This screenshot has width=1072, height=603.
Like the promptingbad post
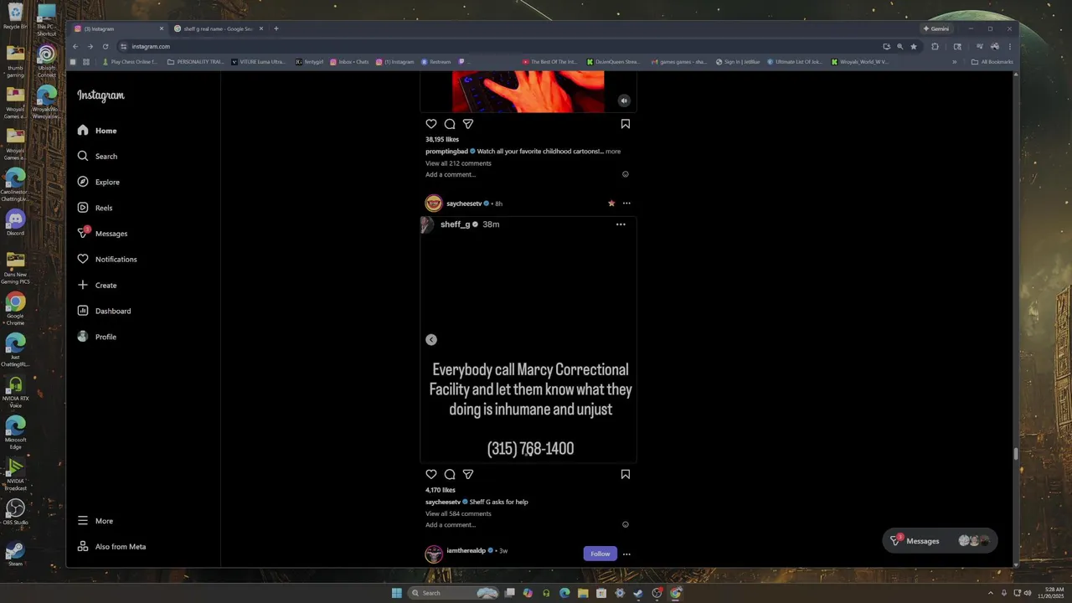pos(431,124)
